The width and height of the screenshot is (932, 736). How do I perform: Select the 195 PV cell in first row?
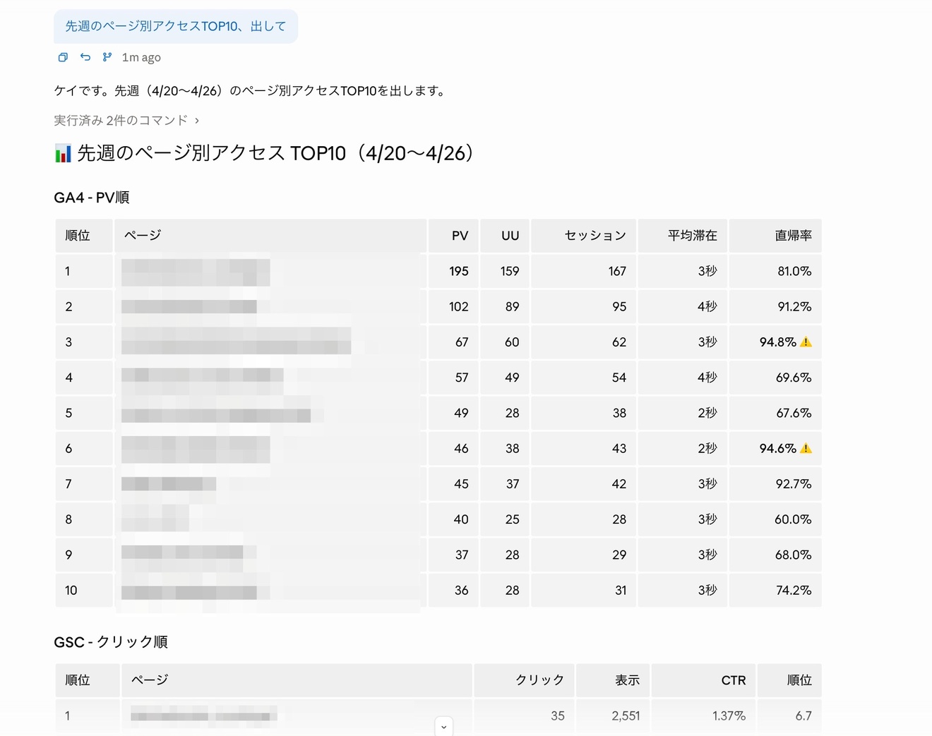pyautogui.click(x=459, y=271)
